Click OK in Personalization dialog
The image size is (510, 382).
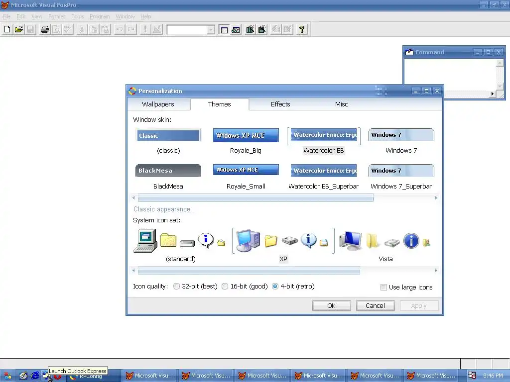[331, 306]
